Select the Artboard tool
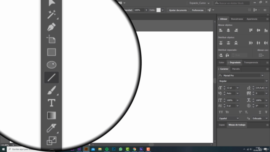270x152 pixels. 51,39
